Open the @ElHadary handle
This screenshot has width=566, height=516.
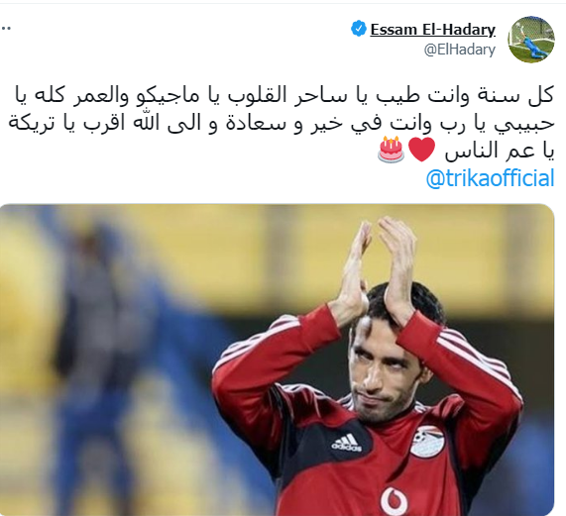[460, 50]
